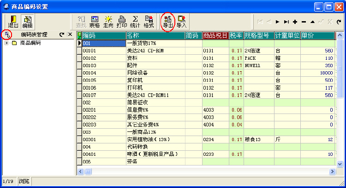Select the 一般商品13% row

tap(155, 132)
